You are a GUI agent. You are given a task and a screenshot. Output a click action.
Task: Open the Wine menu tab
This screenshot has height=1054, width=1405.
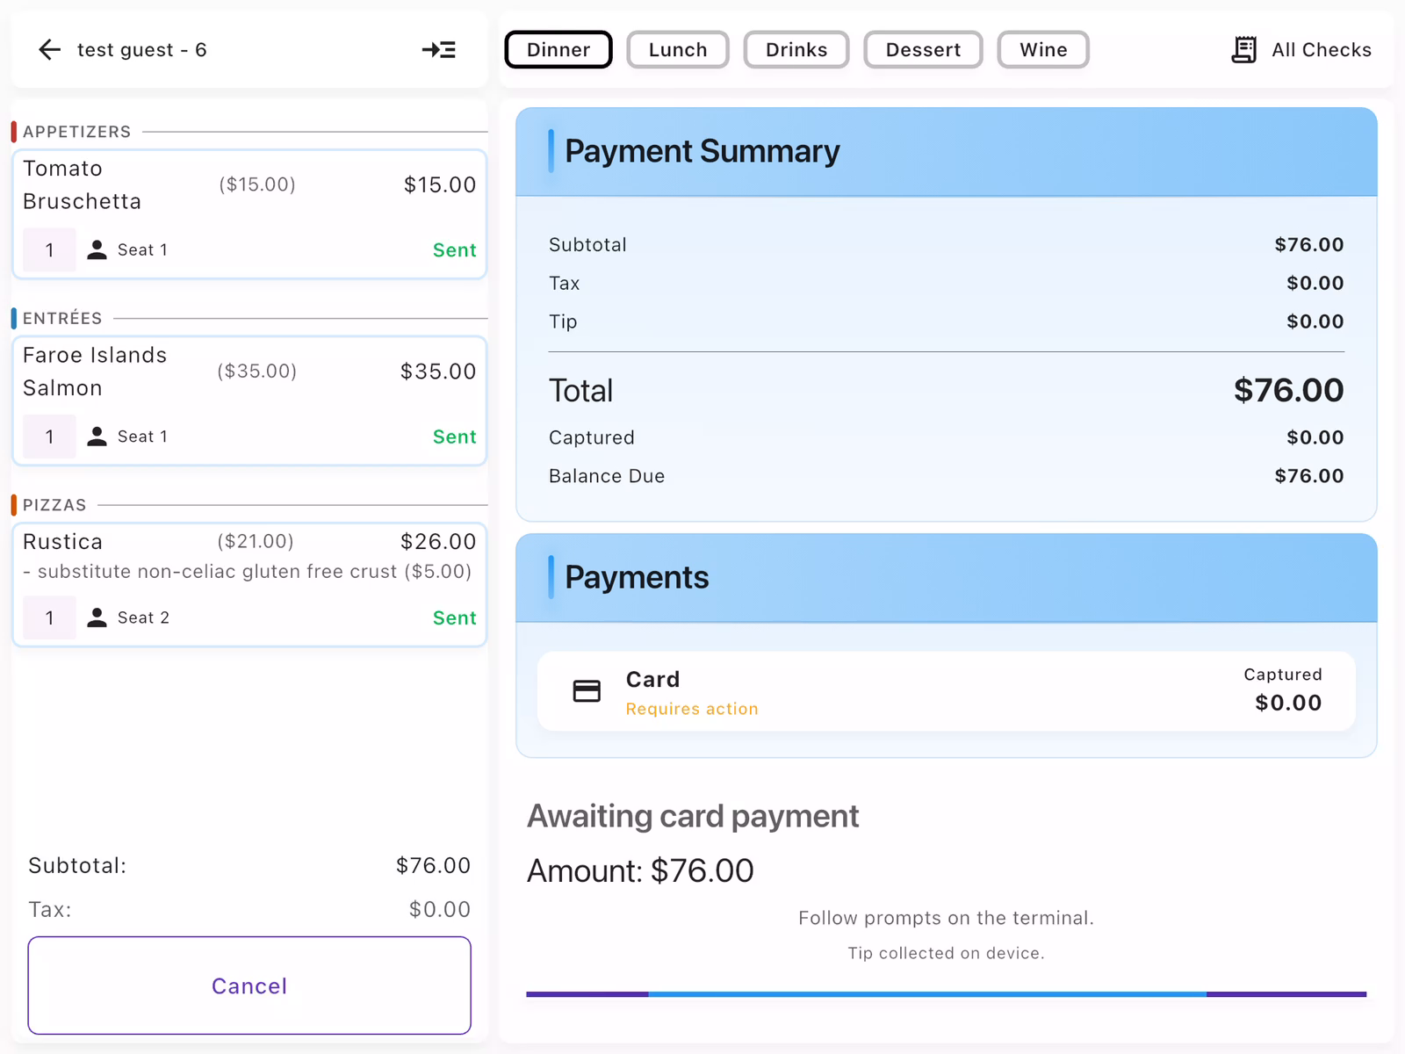(x=1042, y=49)
